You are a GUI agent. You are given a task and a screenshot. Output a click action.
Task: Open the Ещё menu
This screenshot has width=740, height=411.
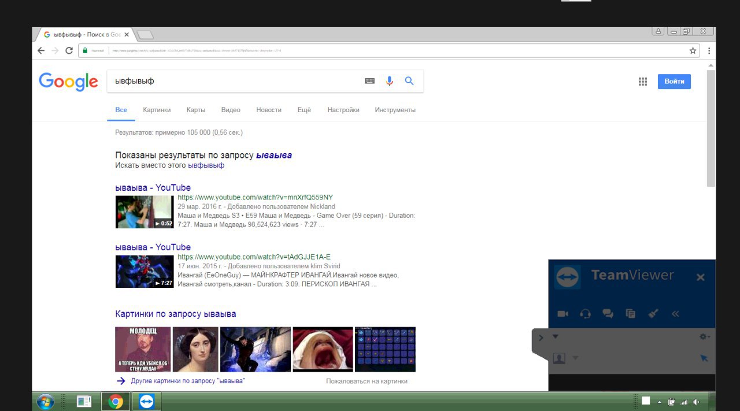(x=304, y=110)
